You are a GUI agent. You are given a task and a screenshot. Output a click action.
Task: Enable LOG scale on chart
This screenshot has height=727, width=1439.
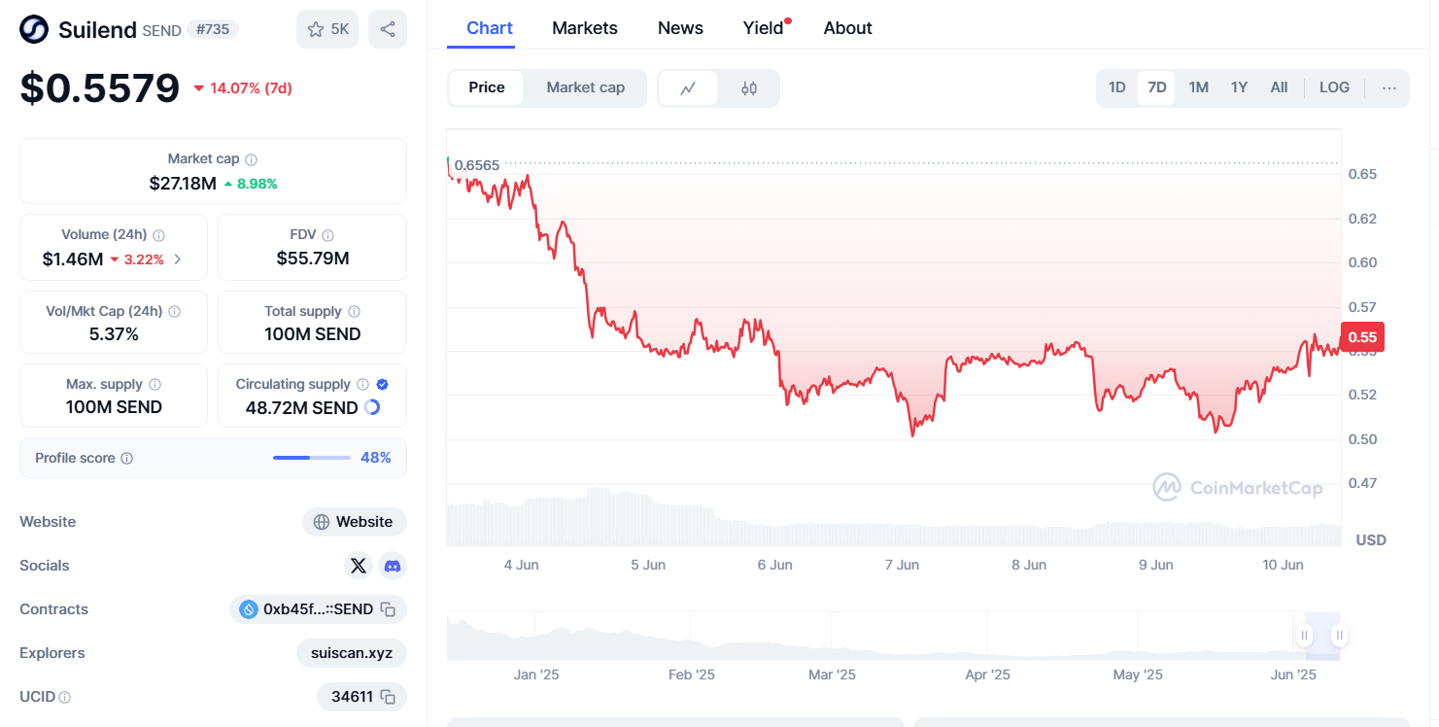(1334, 87)
